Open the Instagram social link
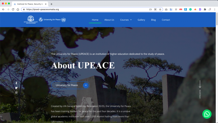218x123 pixels. (16, 93)
